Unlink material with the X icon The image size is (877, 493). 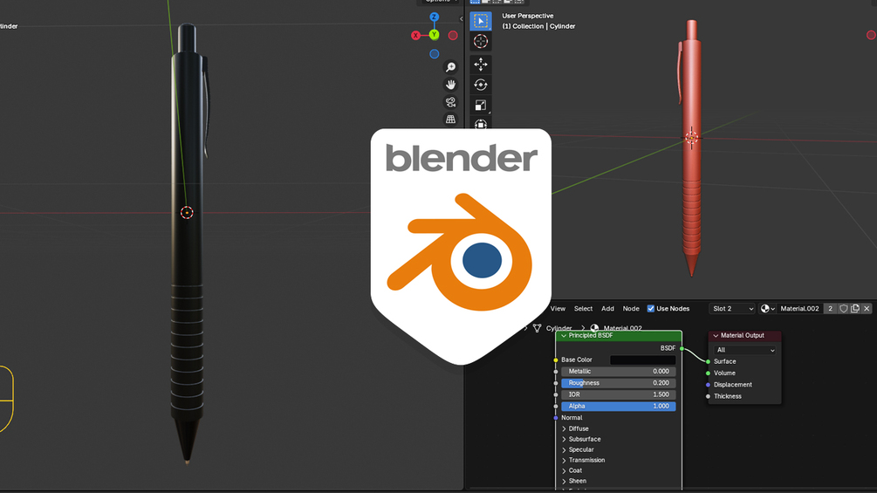point(867,309)
